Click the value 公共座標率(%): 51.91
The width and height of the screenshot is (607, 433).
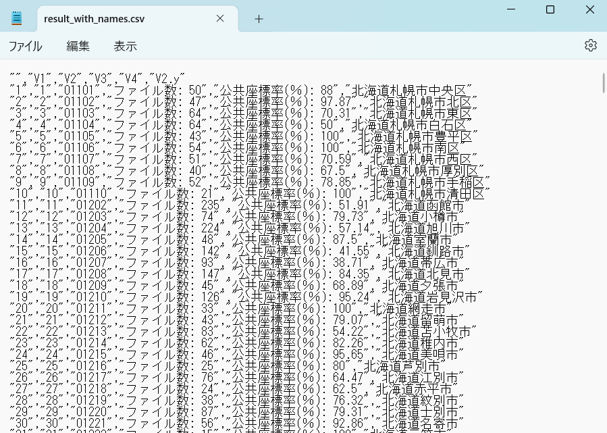click(302, 205)
